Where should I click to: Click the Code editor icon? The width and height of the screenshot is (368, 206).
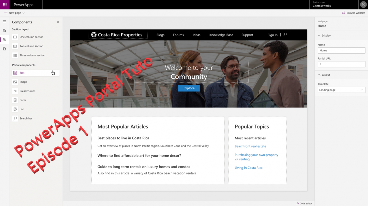point(297,203)
